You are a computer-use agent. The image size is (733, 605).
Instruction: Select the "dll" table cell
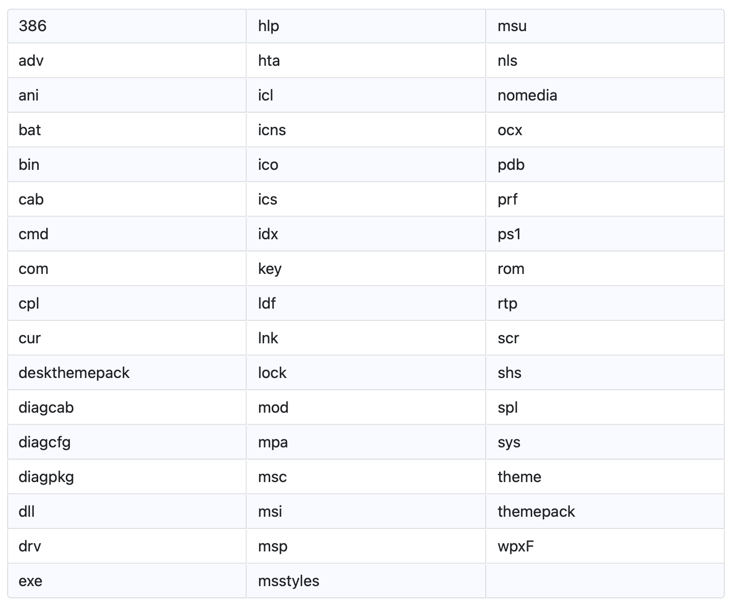pyautogui.click(x=27, y=512)
